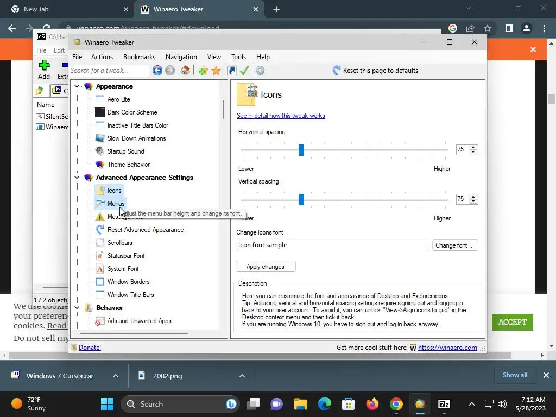Open Startup Sound tweak
Screen dimensions: 556x417
[126, 151]
